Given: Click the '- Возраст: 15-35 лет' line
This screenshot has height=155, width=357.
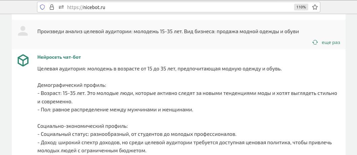Looking at the screenshot, I should click(x=187, y=94).
